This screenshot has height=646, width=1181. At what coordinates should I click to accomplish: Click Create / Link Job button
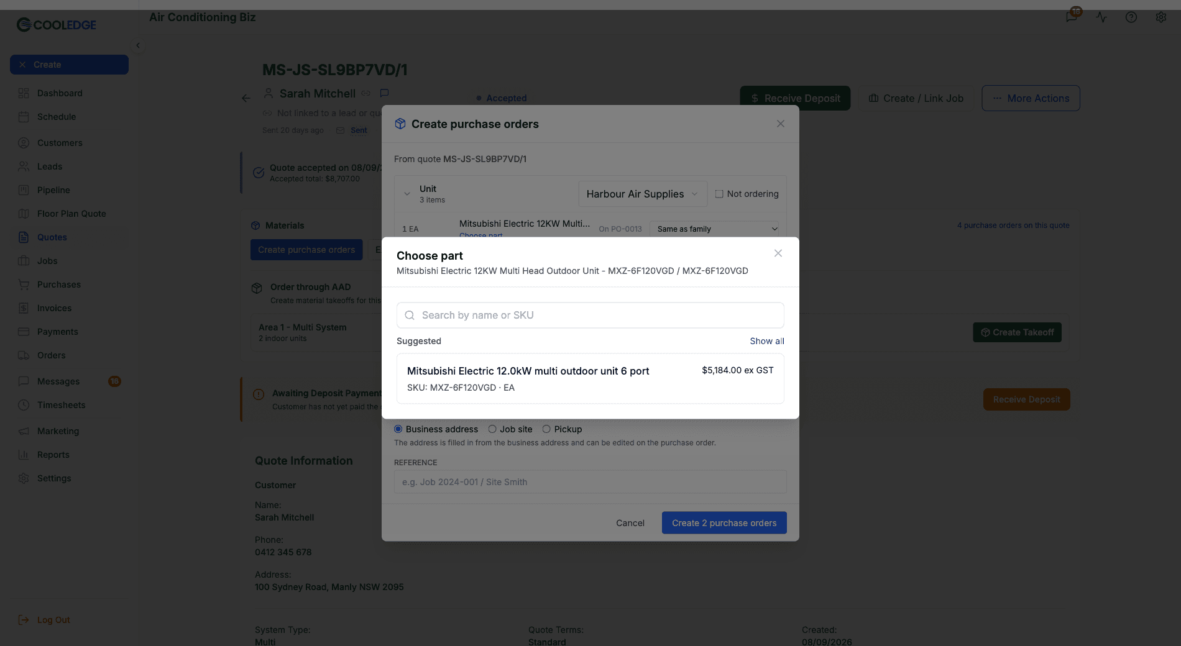coord(916,98)
